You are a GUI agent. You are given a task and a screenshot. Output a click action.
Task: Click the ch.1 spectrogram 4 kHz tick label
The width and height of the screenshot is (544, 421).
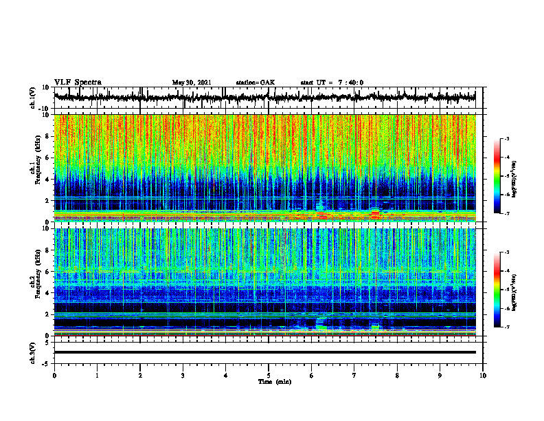point(47,180)
